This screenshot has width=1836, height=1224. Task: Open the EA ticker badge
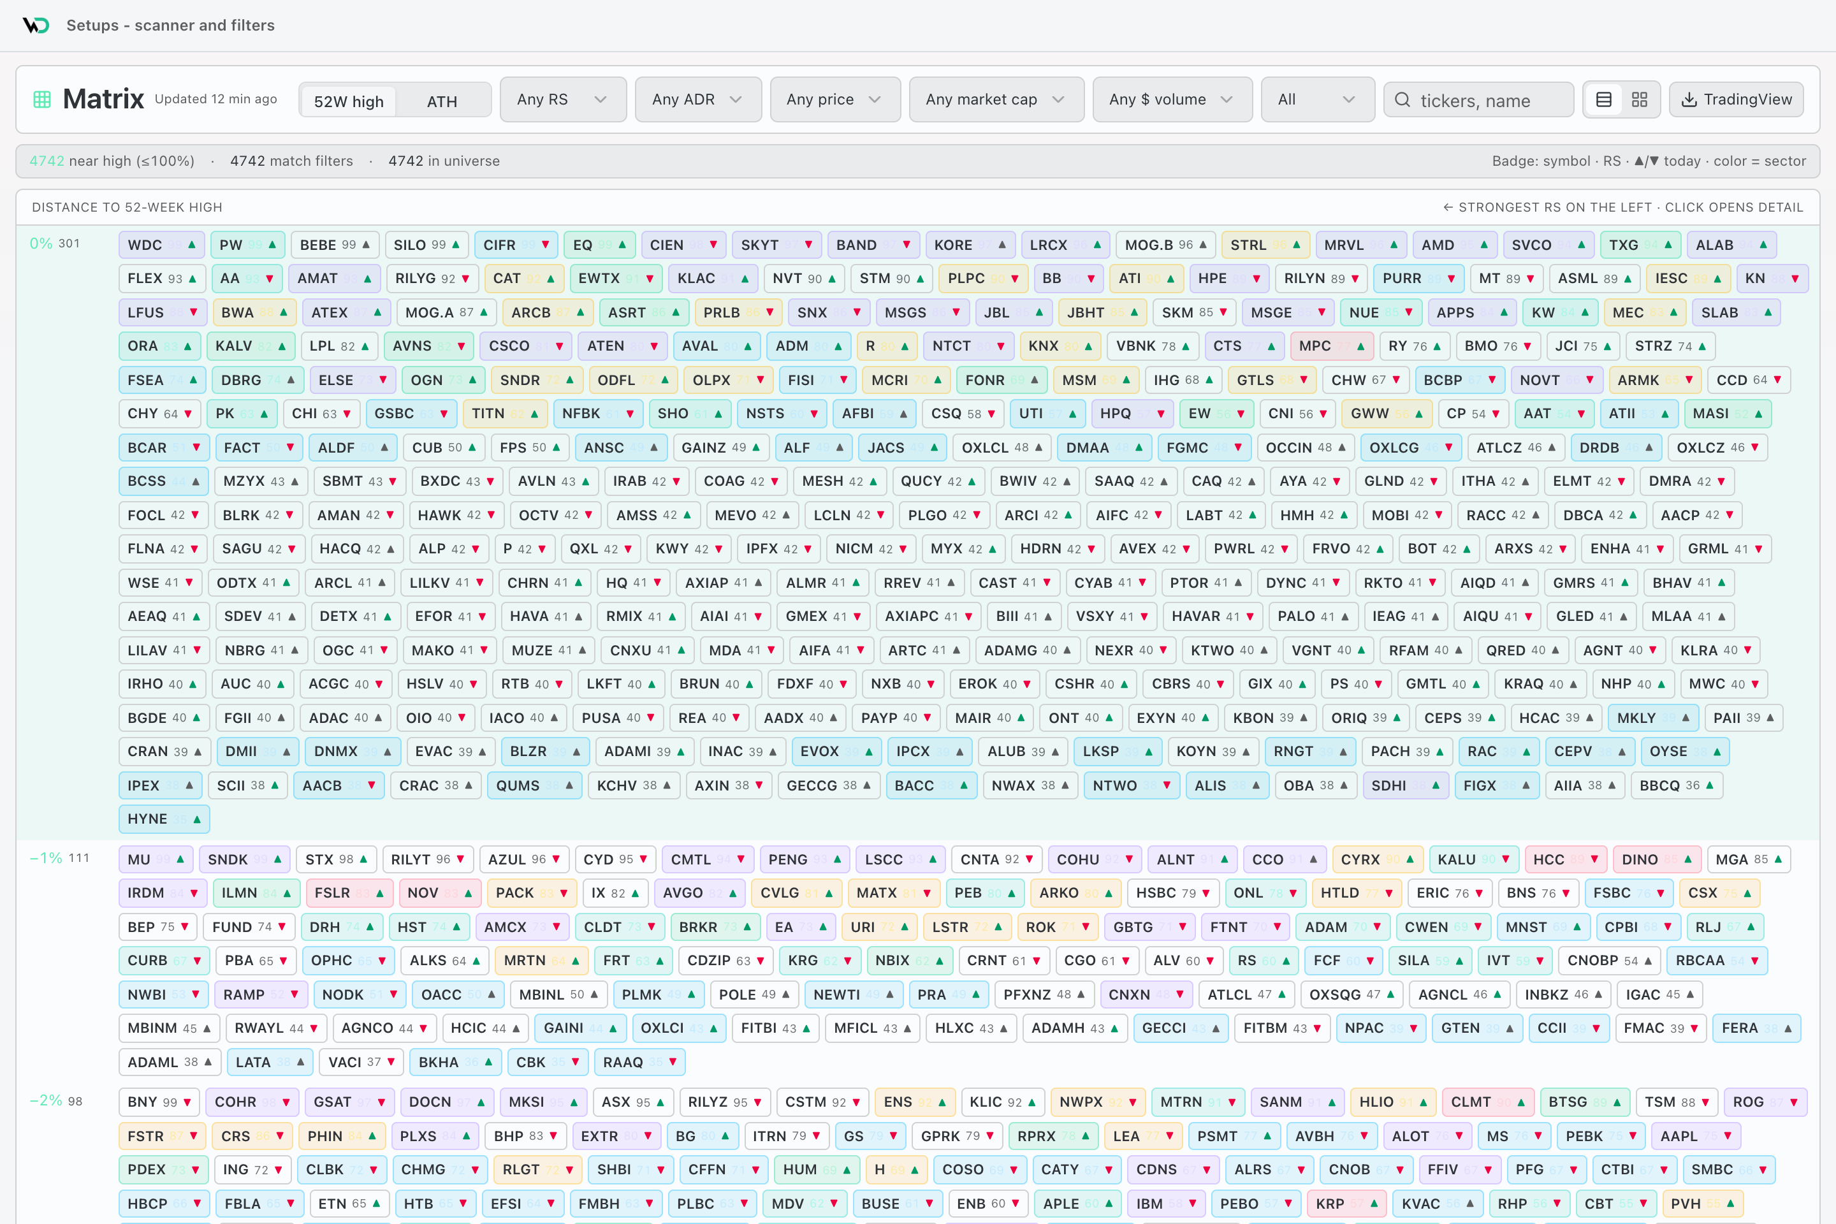[801, 928]
